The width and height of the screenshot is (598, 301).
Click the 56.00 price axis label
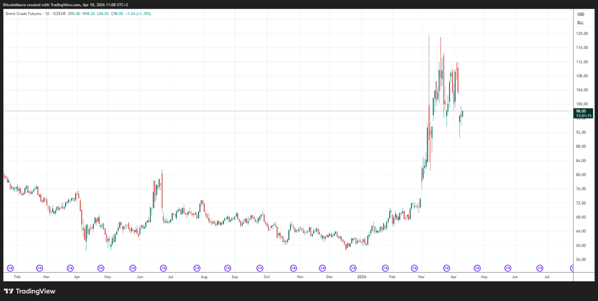[x=581, y=260]
